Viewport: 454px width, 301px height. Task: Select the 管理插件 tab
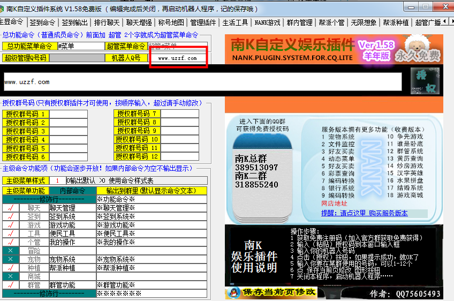tap(203, 22)
